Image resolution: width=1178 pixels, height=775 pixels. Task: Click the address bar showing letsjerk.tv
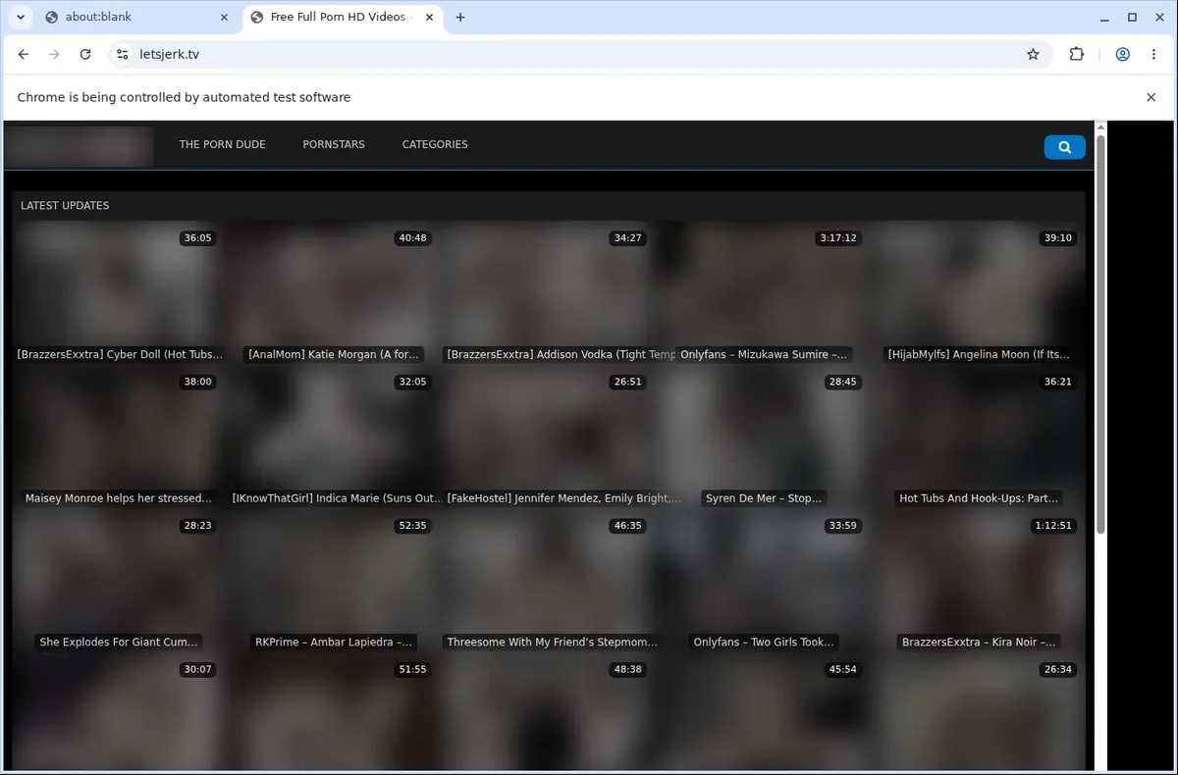(x=579, y=55)
